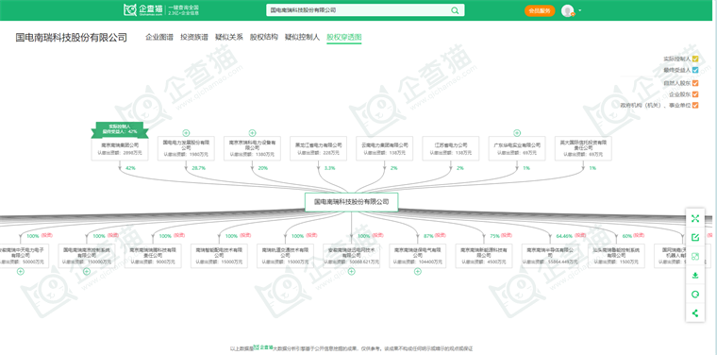717x355 pixels.
Task: Click the 会员服务 button
Action: pos(540,10)
